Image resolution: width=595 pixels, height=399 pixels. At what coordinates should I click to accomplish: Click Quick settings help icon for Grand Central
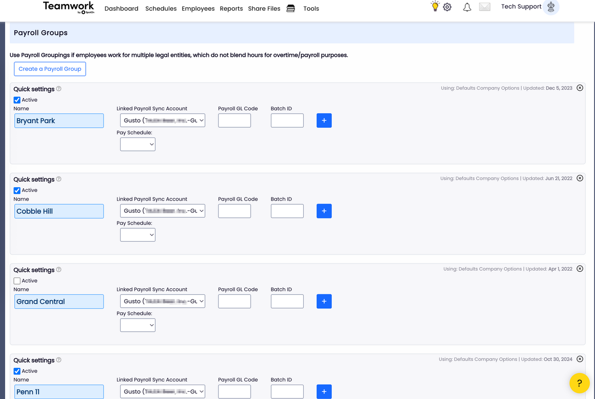59,270
